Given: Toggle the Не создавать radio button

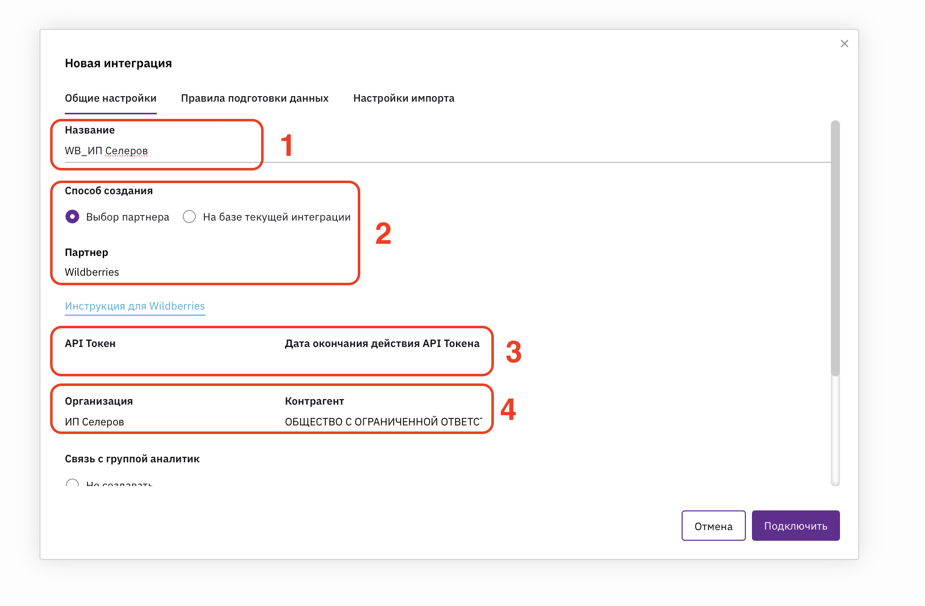Looking at the screenshot, I should pos(72,483).
